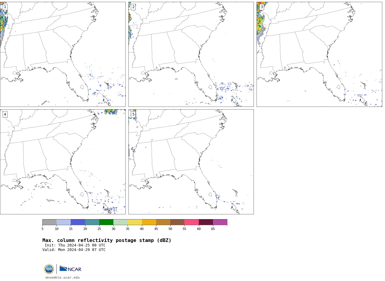
Task: Open ensemble member 2 map panel
Action: 191,54
